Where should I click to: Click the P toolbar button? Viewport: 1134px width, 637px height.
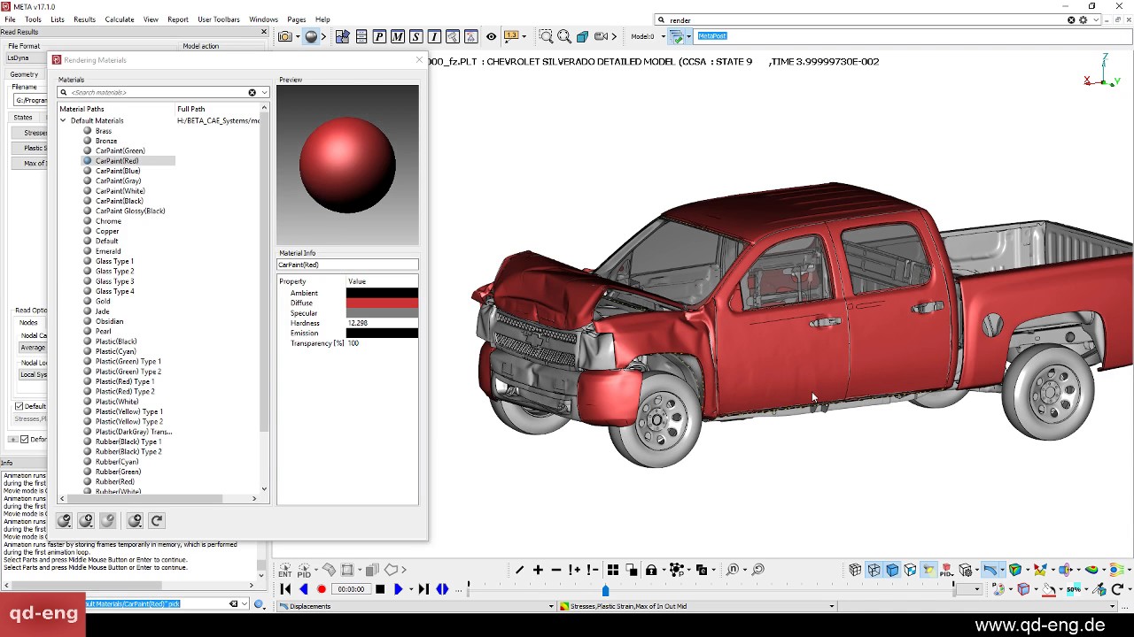coord(379,36)
